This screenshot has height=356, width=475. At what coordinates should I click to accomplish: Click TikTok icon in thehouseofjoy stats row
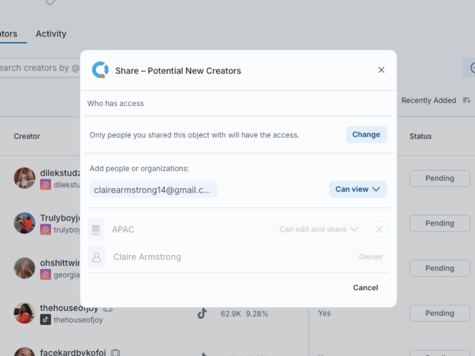202,313
